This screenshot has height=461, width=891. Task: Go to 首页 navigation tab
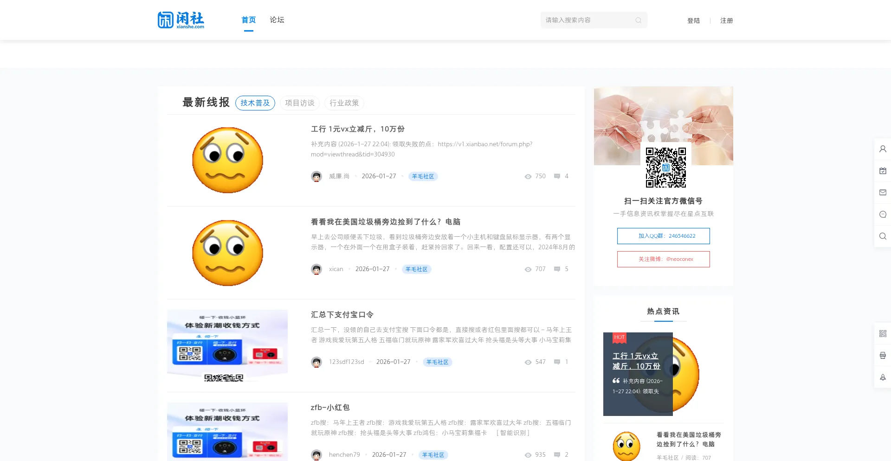(x=249, y=20)
